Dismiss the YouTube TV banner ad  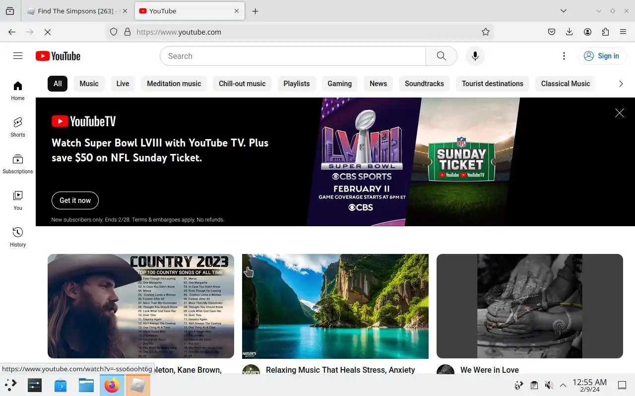(620, 113)
